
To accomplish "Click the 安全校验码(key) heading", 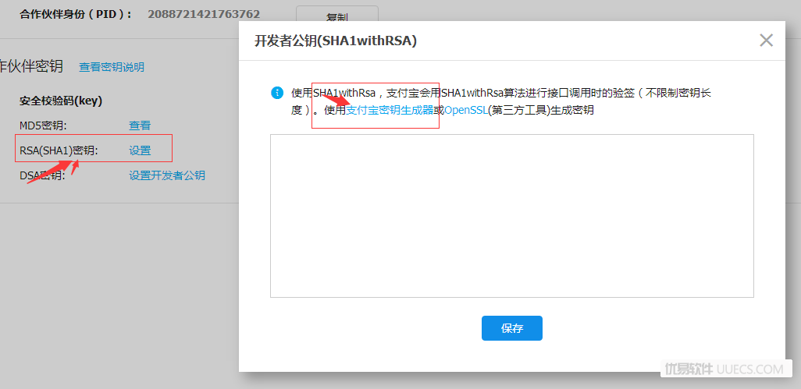I will 61,101.
